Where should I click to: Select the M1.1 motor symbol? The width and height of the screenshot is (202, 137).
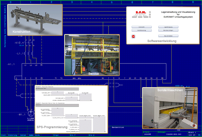(31, 113)
